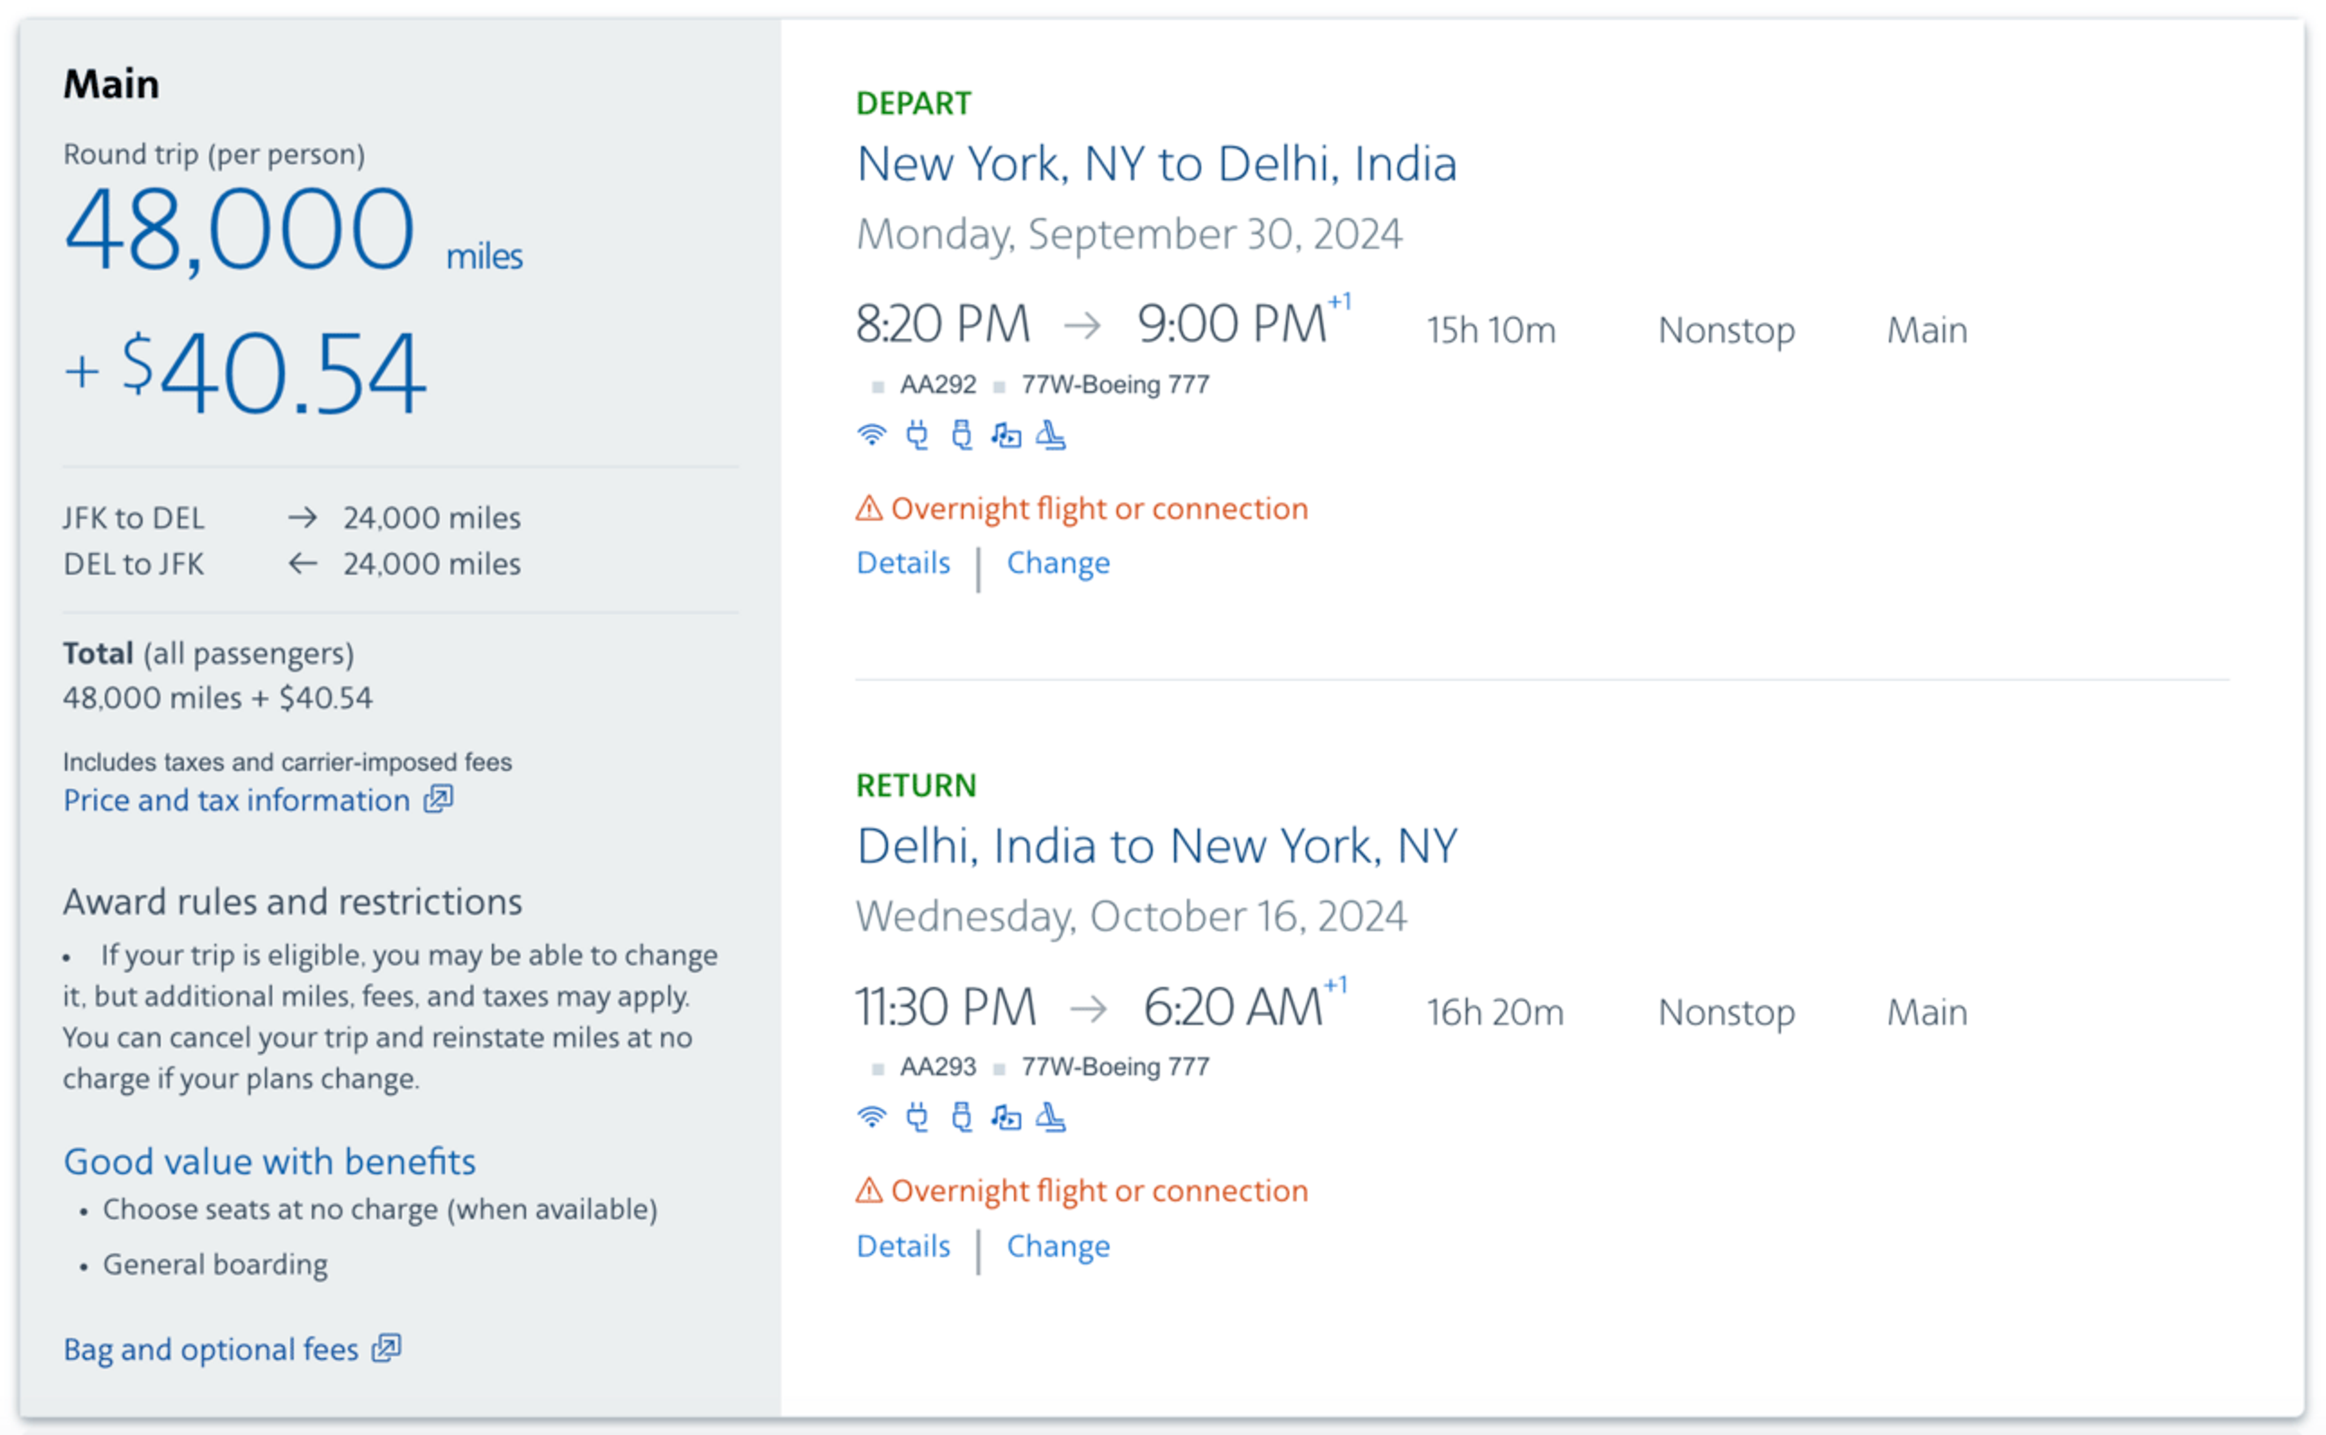Click the General boarding bullet
2326x1435 pixels.
214,1264
